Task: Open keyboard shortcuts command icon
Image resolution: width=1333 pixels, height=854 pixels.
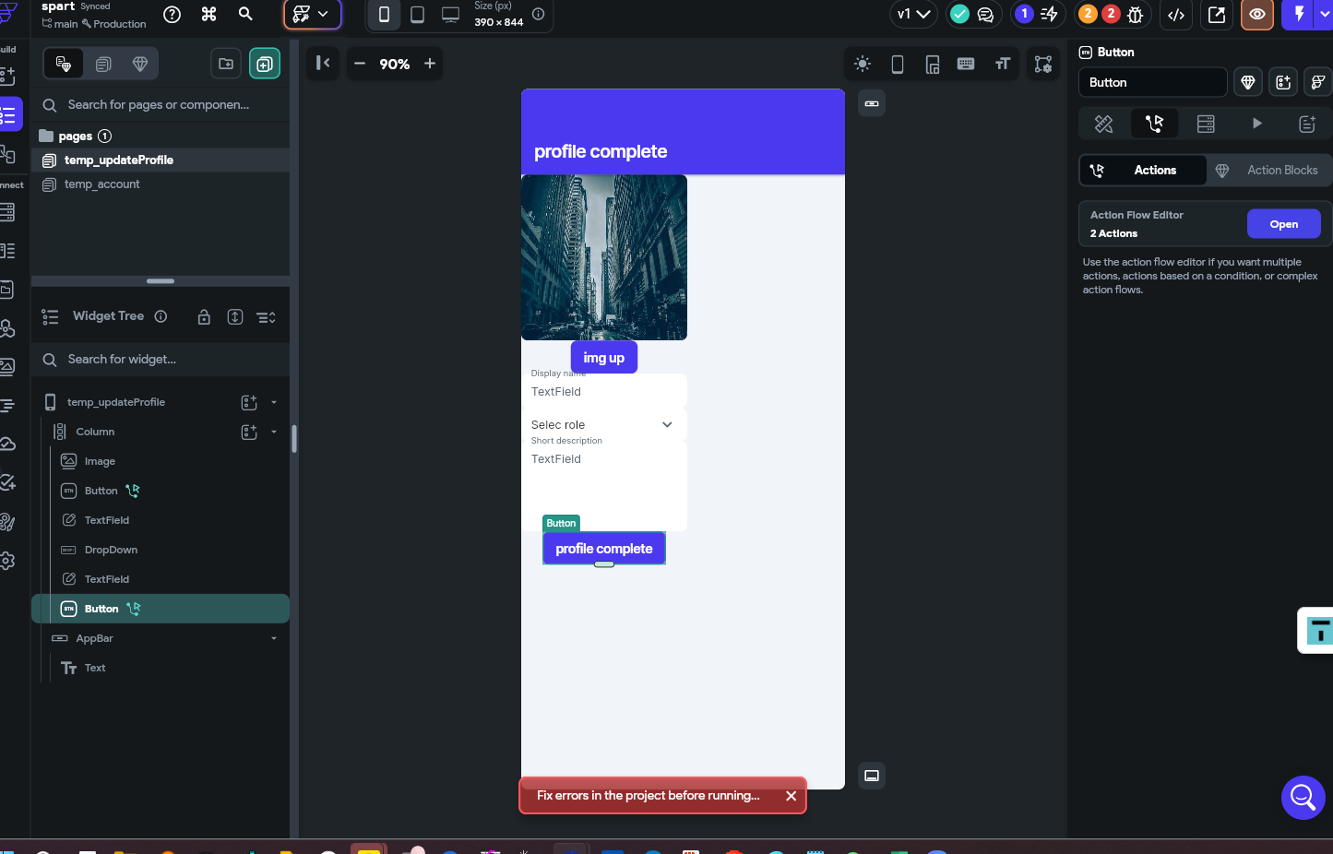Action: (208, 14)
